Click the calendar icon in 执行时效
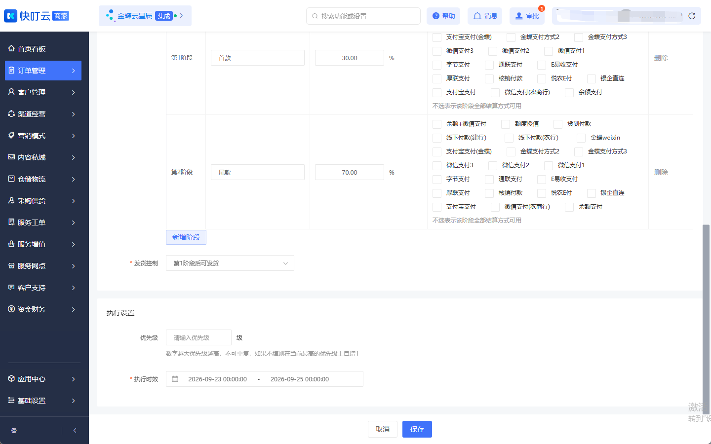The image size is (711, 444). [x=175, y=379]
